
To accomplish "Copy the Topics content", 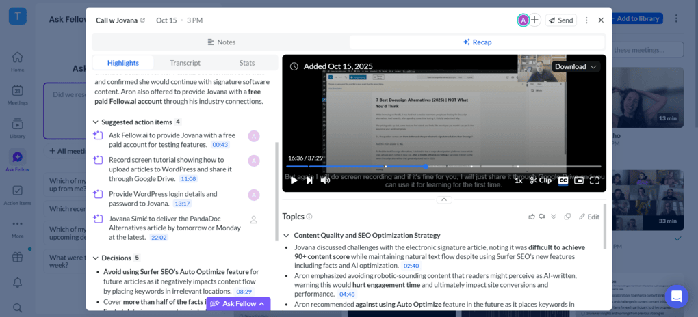I will coord(567,217).
